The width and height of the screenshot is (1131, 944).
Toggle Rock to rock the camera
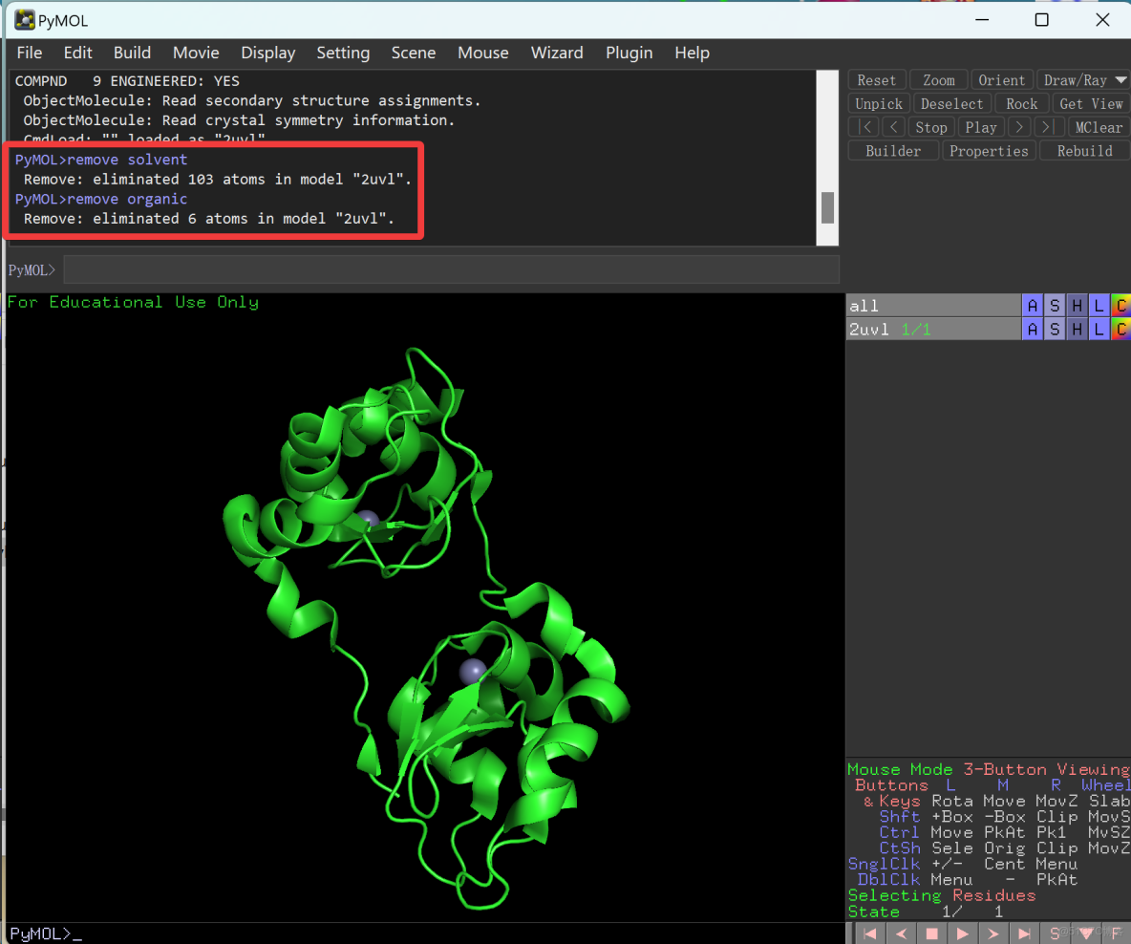pos(1021,103)
